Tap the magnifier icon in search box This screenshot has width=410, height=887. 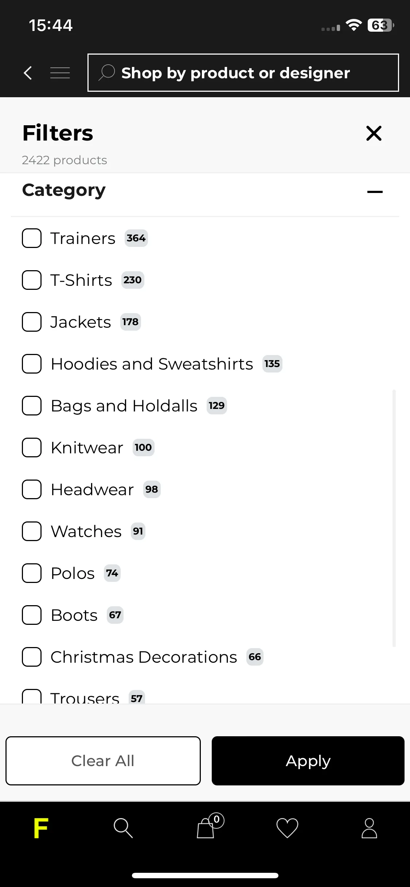click(x=107, y=72)
